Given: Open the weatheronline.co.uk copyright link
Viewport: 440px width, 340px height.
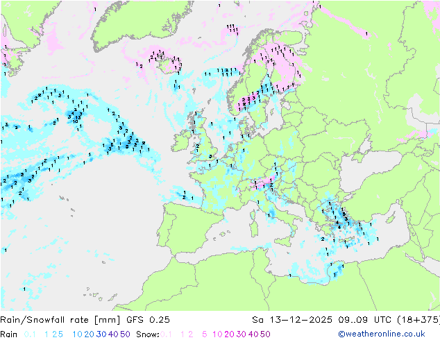Looking at the screenshot, I should (382, 334).
